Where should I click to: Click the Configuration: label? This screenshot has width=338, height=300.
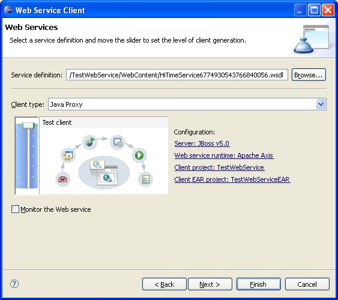195,132
